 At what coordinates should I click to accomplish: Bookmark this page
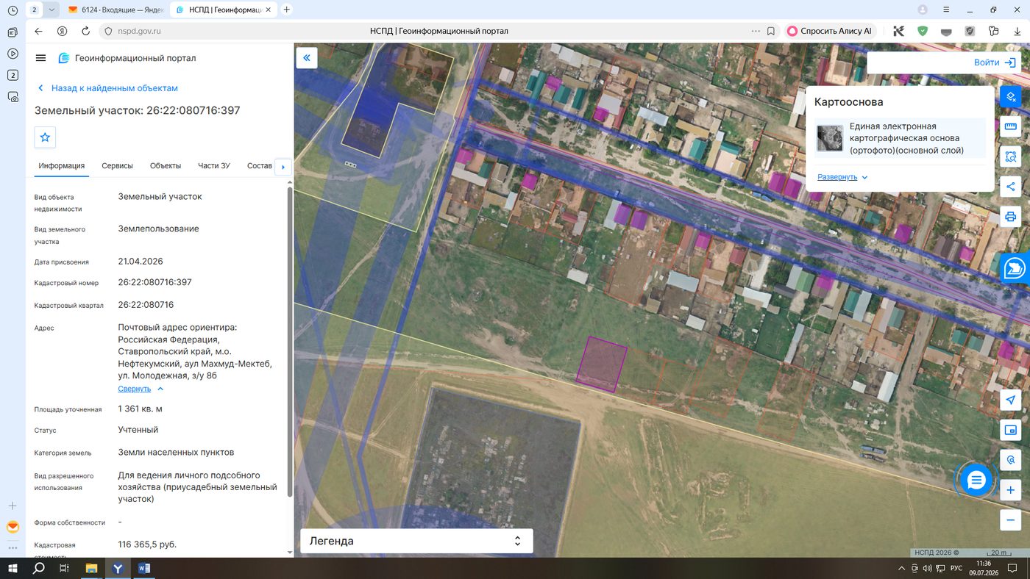[x=771, y=32]
